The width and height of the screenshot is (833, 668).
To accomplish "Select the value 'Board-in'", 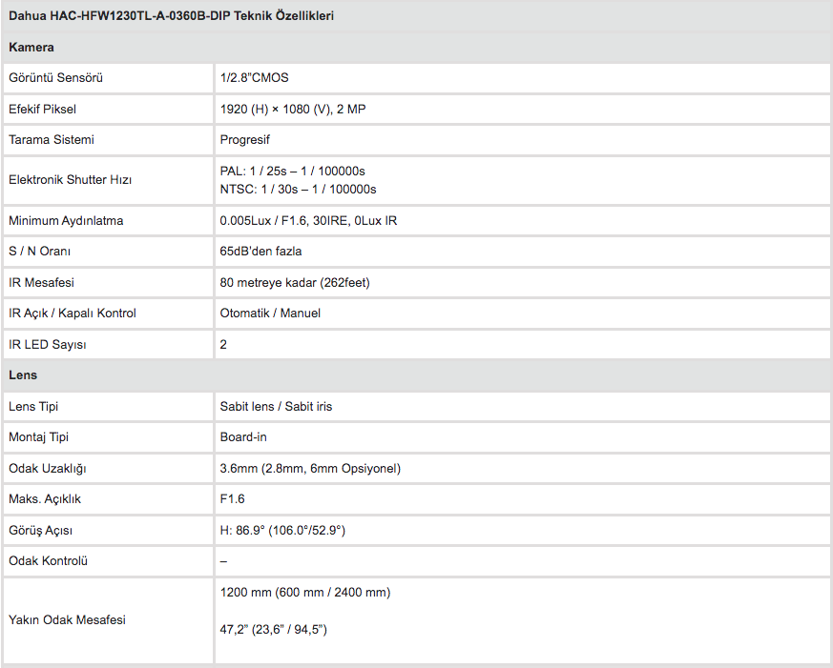I will coord(243,437).
